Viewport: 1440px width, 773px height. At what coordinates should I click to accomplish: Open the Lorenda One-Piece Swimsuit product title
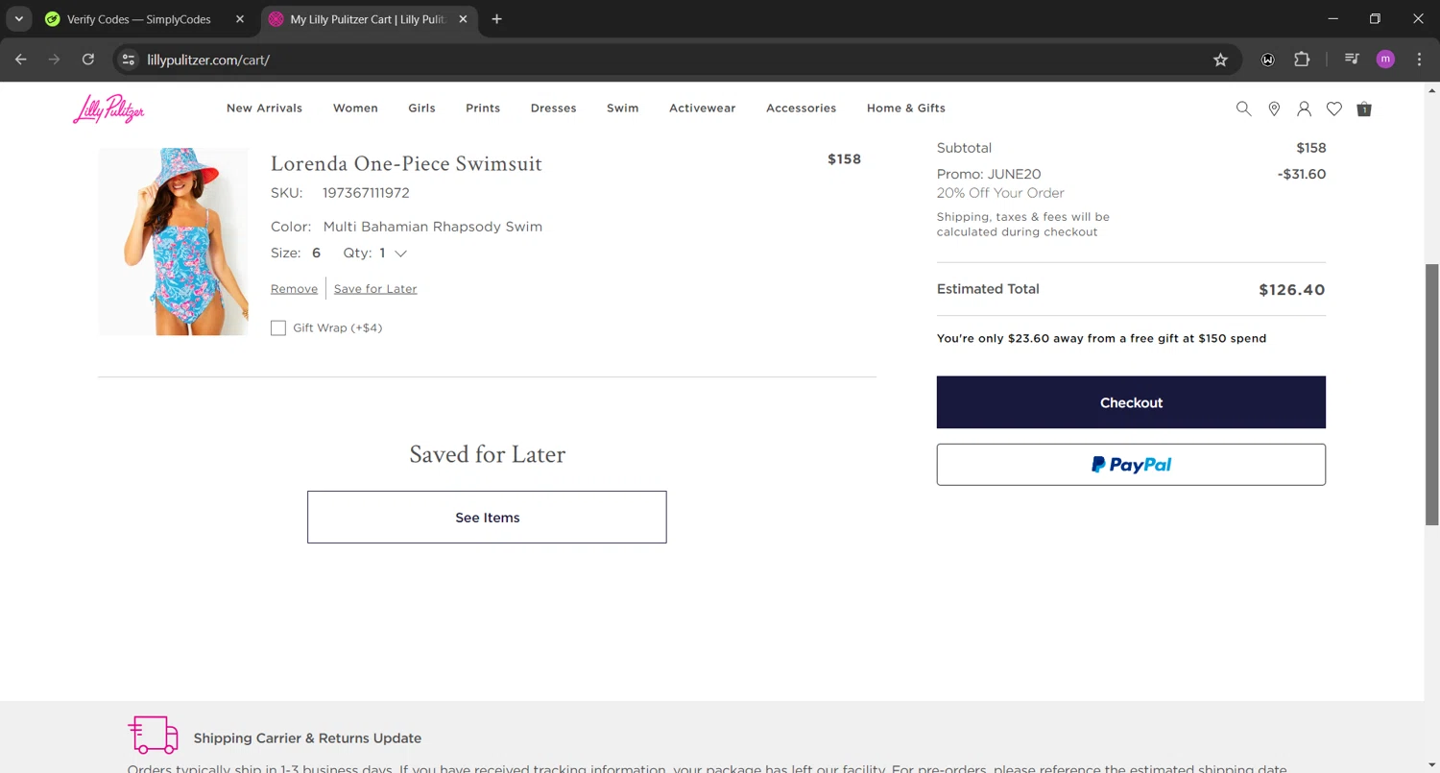[406, 164]
